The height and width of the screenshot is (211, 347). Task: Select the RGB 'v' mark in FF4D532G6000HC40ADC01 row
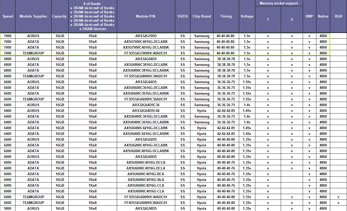[x=338, y=203]
